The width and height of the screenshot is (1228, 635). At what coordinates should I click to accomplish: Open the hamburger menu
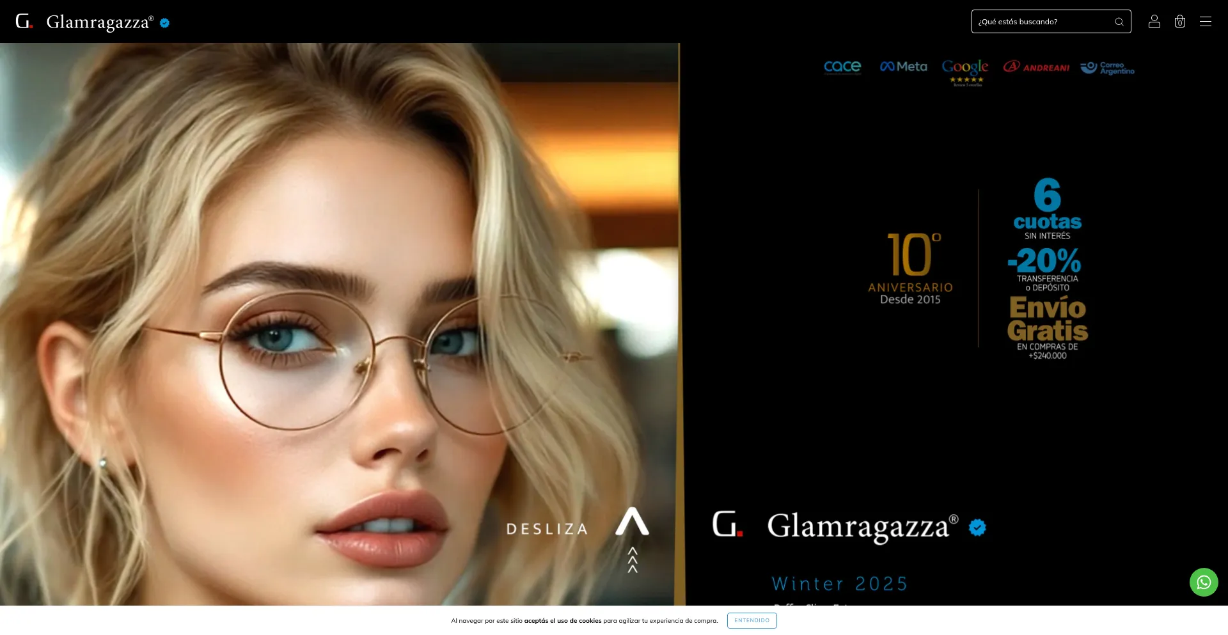coord(1205,22)
